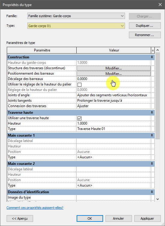Collapse the Traverse haute section

(152, 113)
